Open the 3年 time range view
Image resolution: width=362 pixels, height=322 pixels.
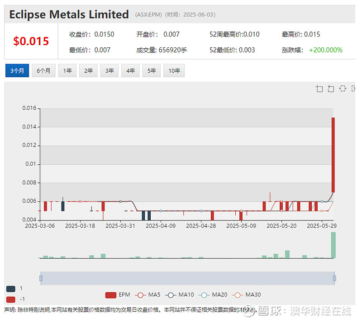coord(109,70)
